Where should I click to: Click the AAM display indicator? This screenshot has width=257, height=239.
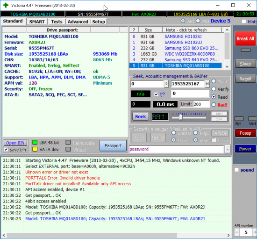coord(160,116)
